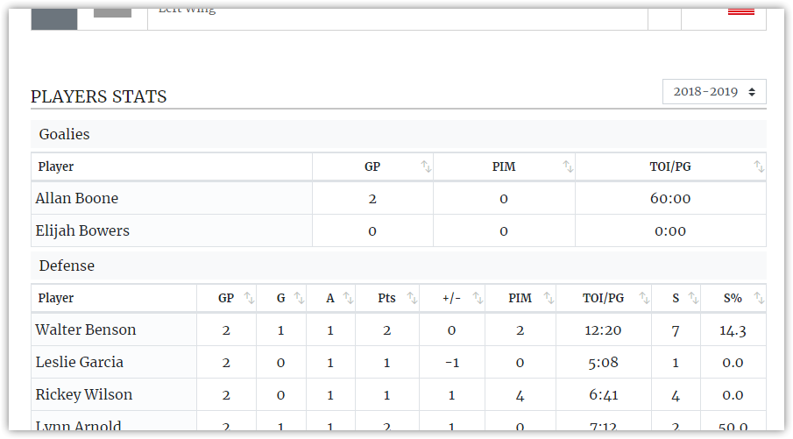The width and height of the screenshot is (793, 439).
Task: Sort defense table by S sort icon
Action: [x=693, y=298]
